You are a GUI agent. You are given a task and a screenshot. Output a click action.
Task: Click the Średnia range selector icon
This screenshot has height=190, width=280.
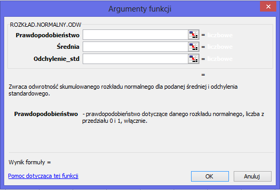[194, 47]
